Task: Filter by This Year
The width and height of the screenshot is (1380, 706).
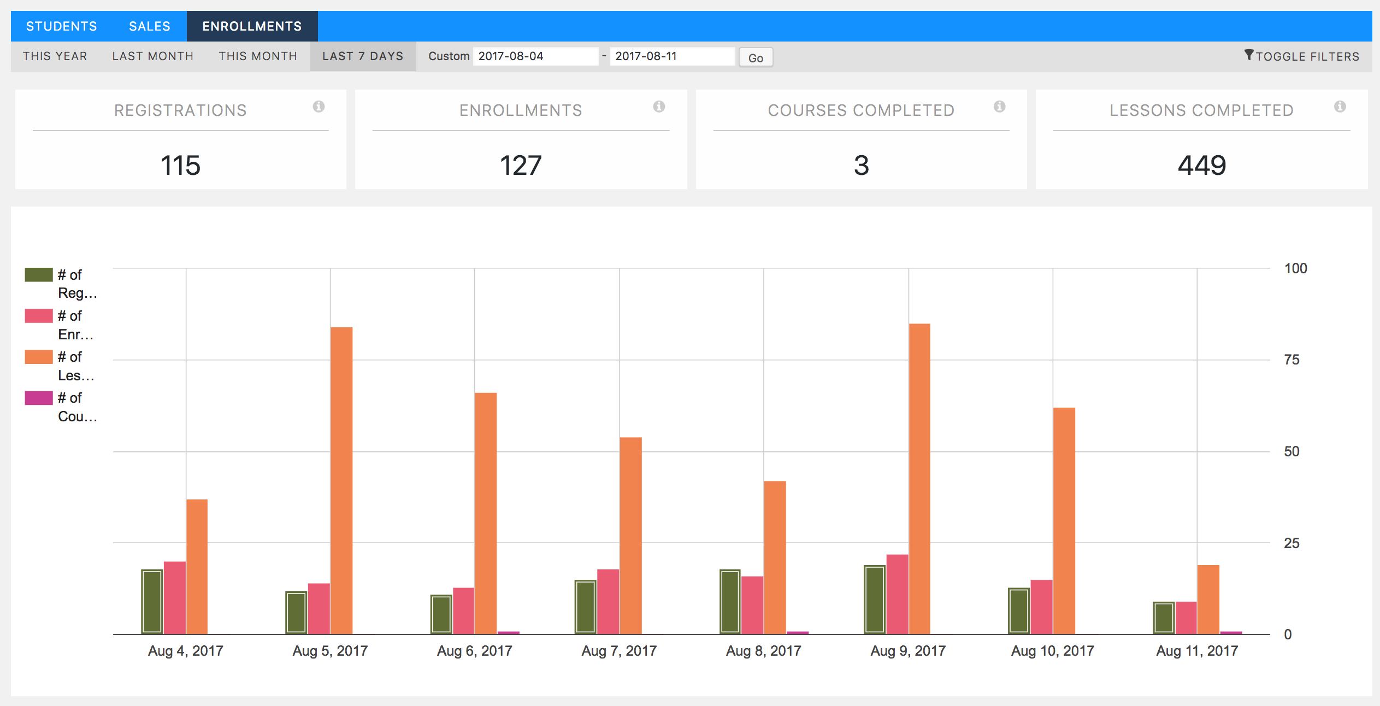Action: (x=55, y=56)
